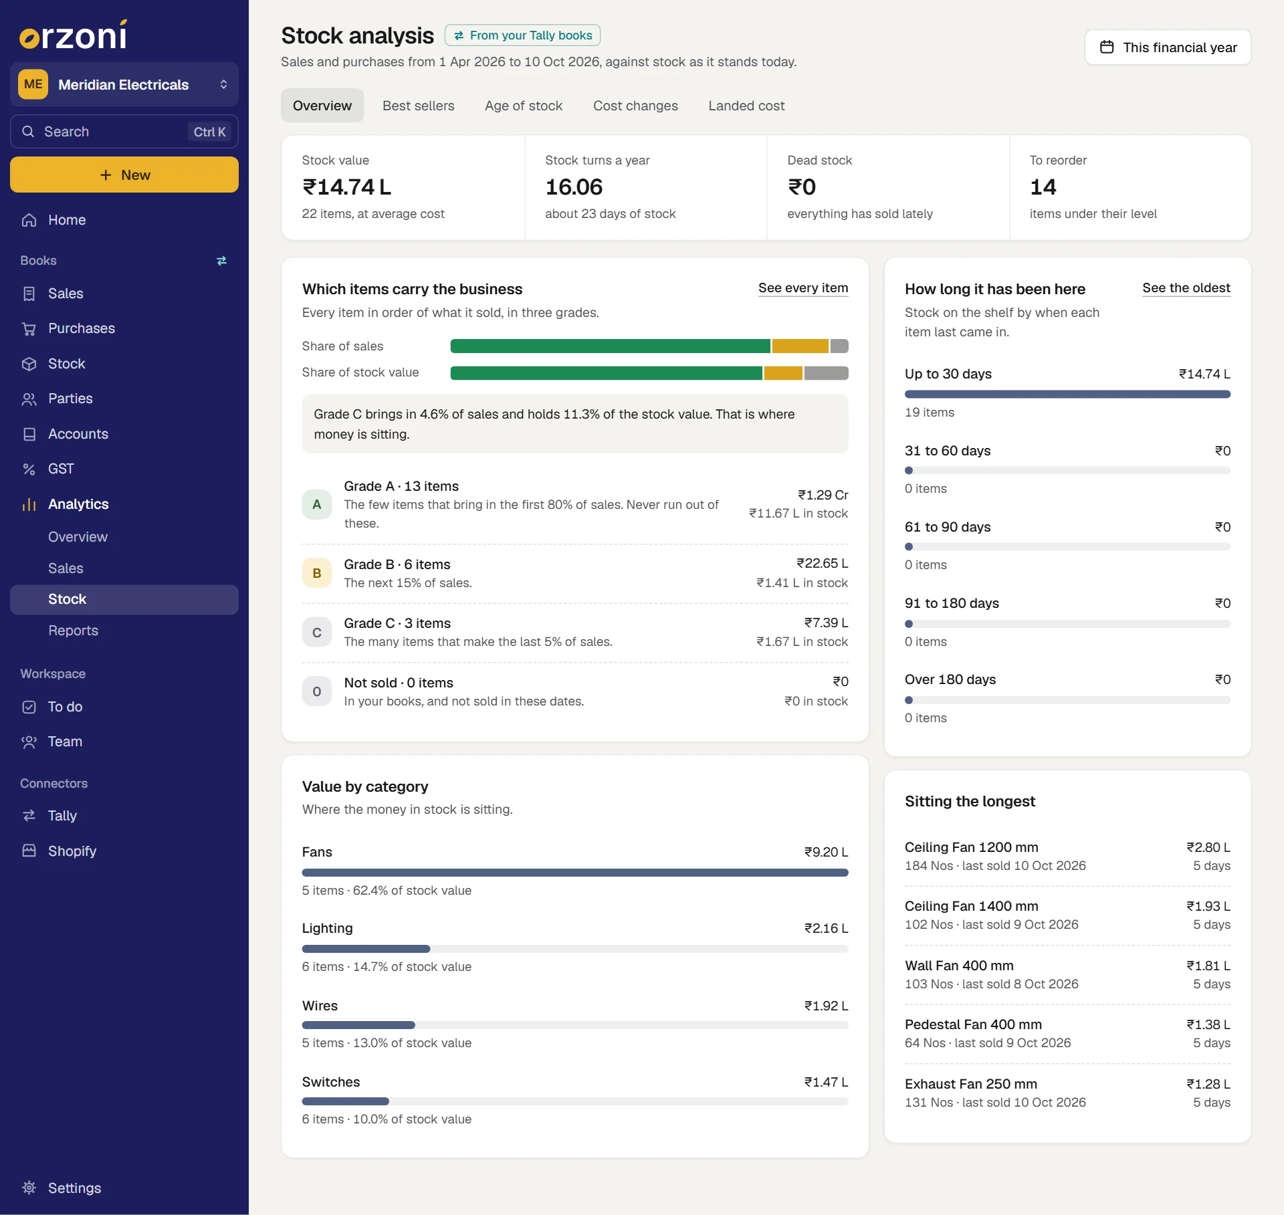Click the Tally connector arrows icon
This screenshot has width=1284, height=1215.
(29, 816)
